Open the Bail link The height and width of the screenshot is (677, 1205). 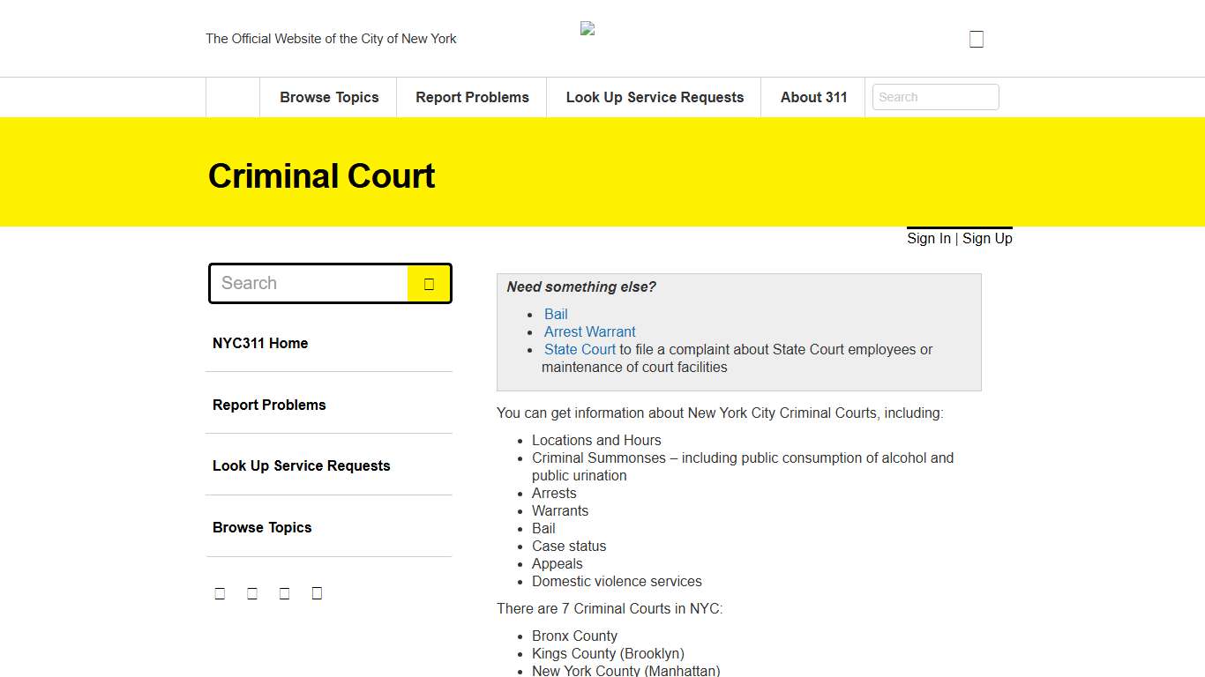556,314
